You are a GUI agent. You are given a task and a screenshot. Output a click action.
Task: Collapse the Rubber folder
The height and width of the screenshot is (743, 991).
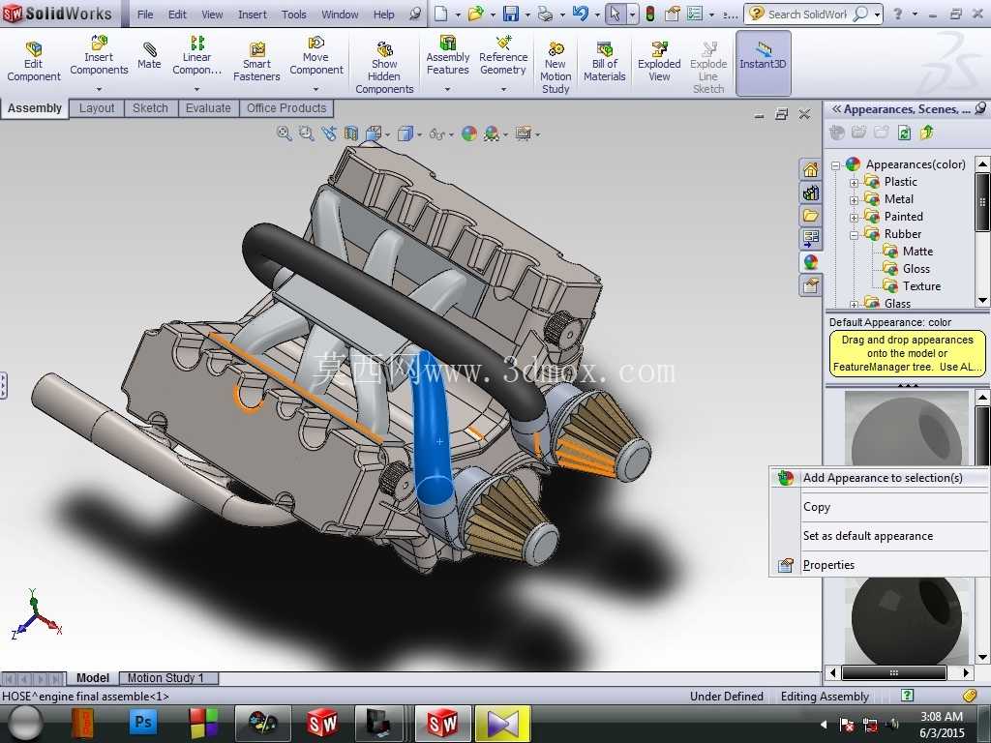[x=854, y=235]
